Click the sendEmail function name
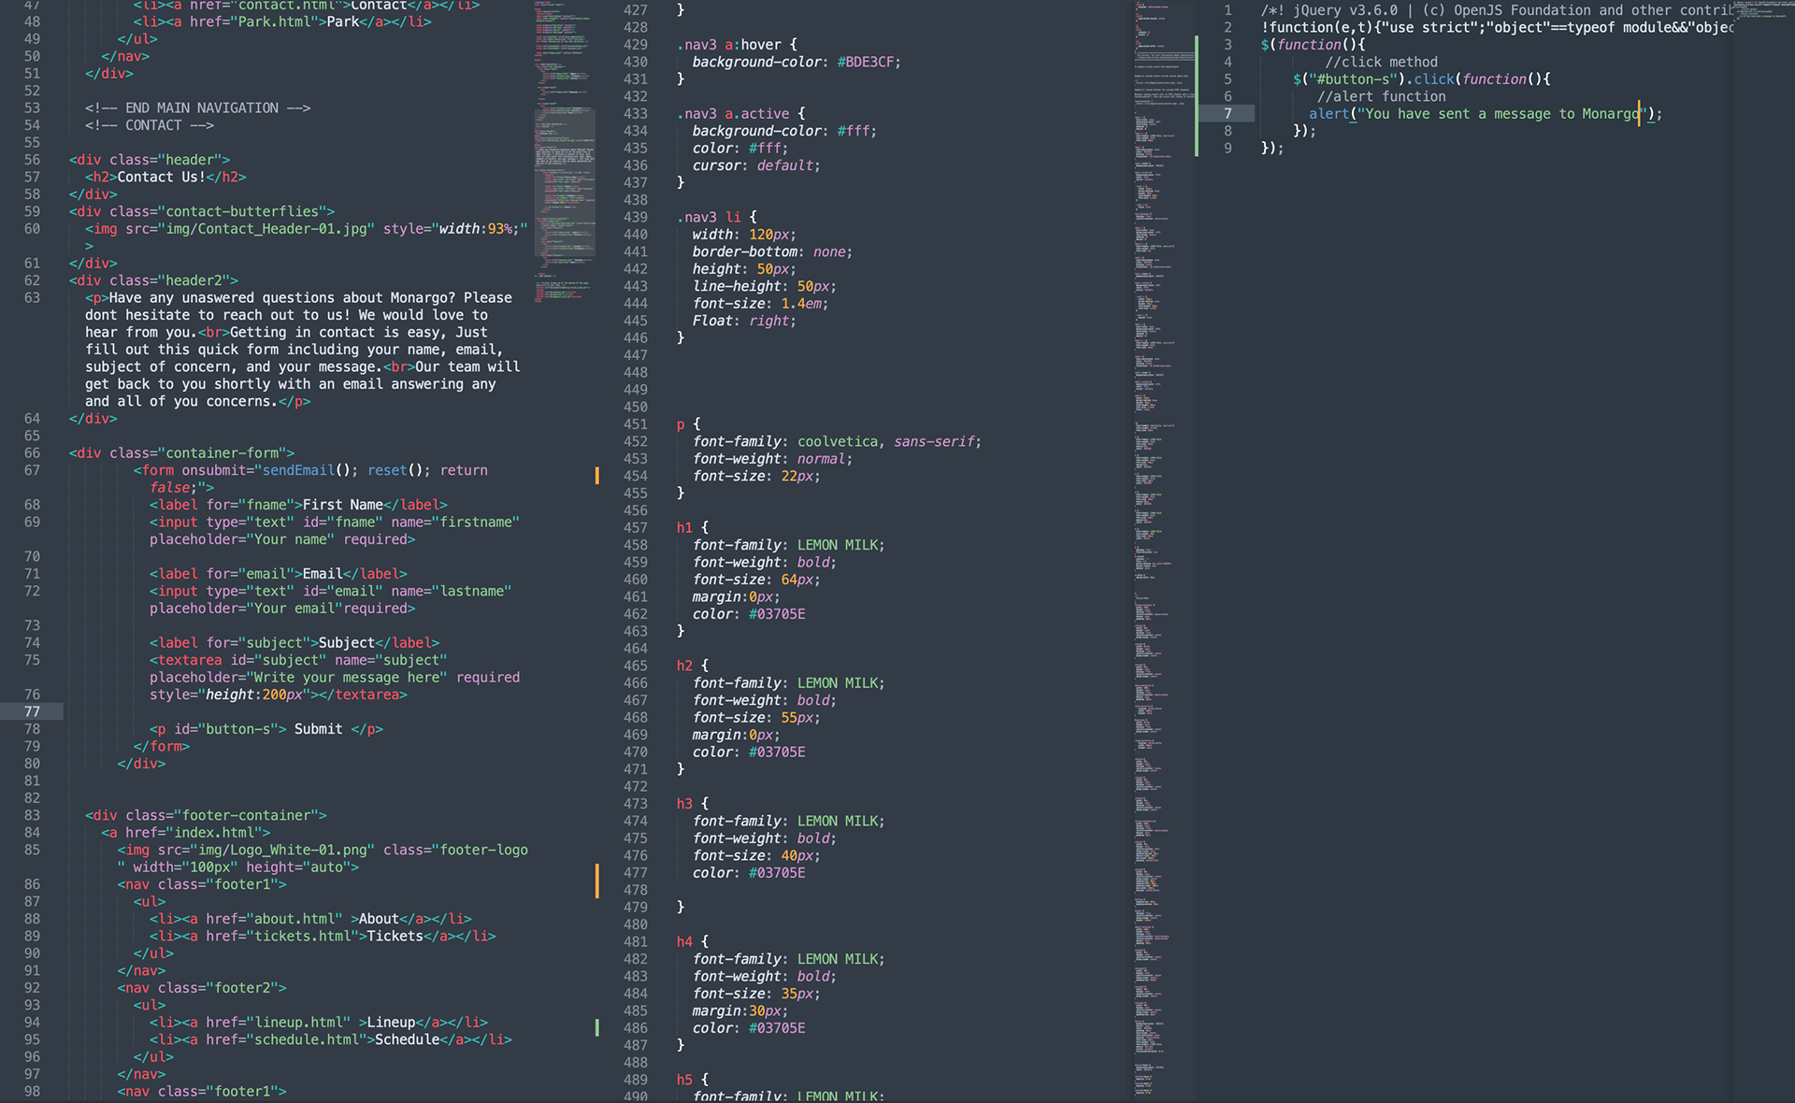This screenshot has height=1103, width=1795. click(x=297, y=470)
